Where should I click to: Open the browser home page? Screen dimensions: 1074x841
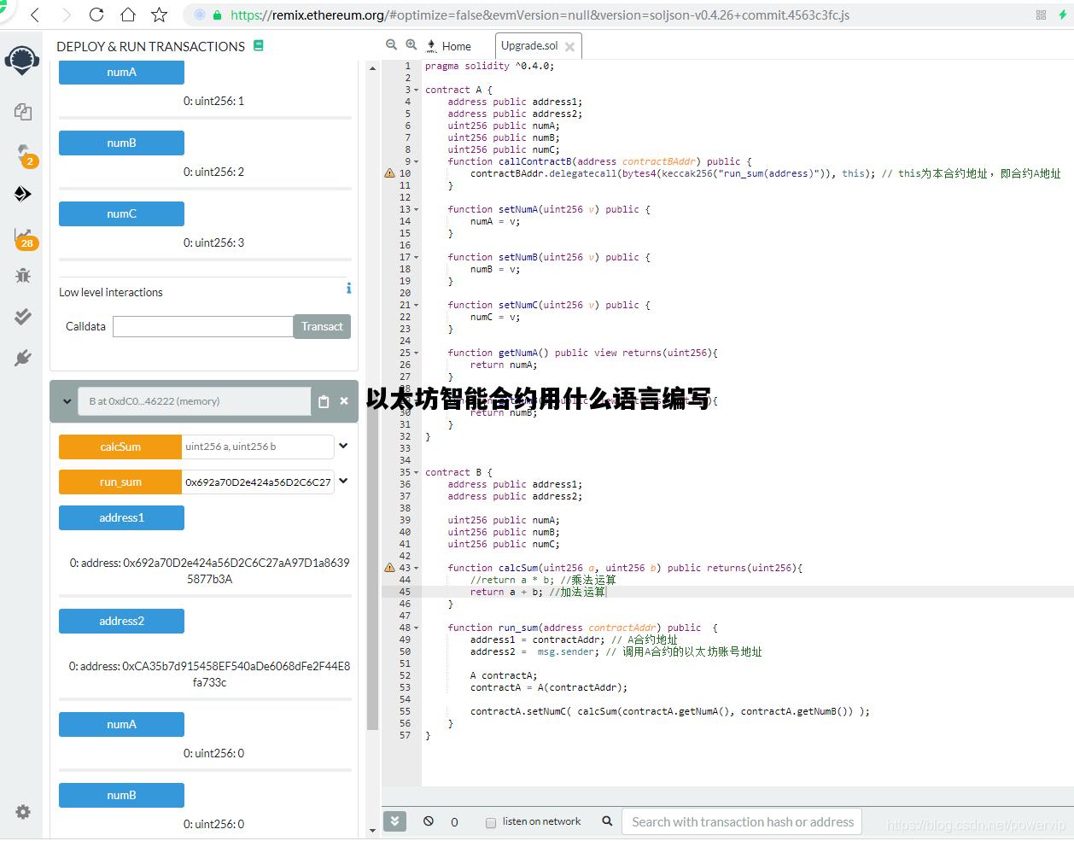pyautogui.click(x=128, y=15)
